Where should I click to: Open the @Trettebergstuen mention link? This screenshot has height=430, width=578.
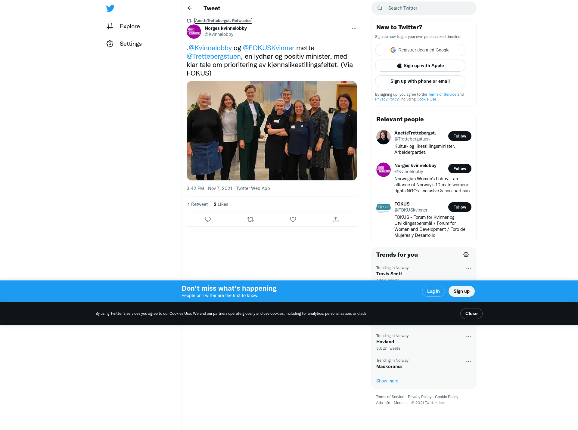214,56
